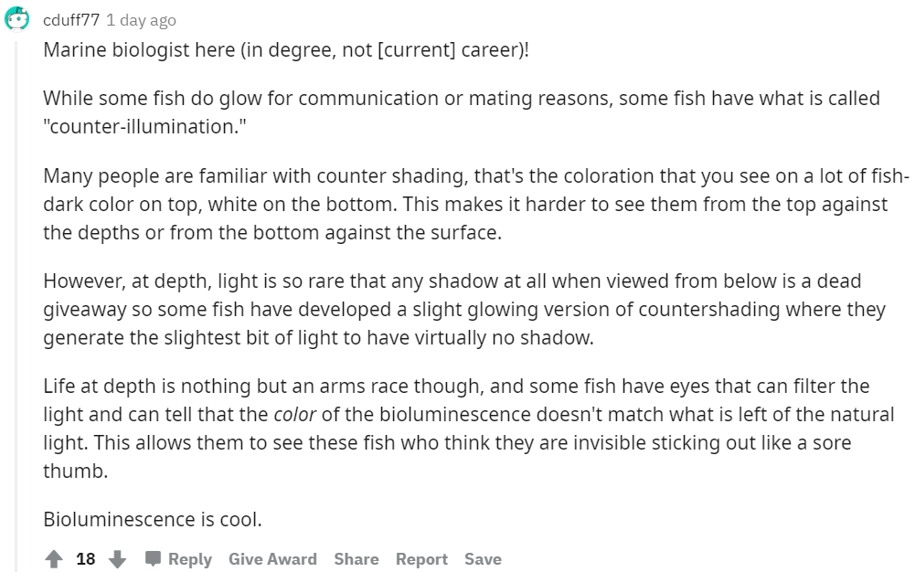
Task: Click the Reply text button
Action: tap(189, 558)
